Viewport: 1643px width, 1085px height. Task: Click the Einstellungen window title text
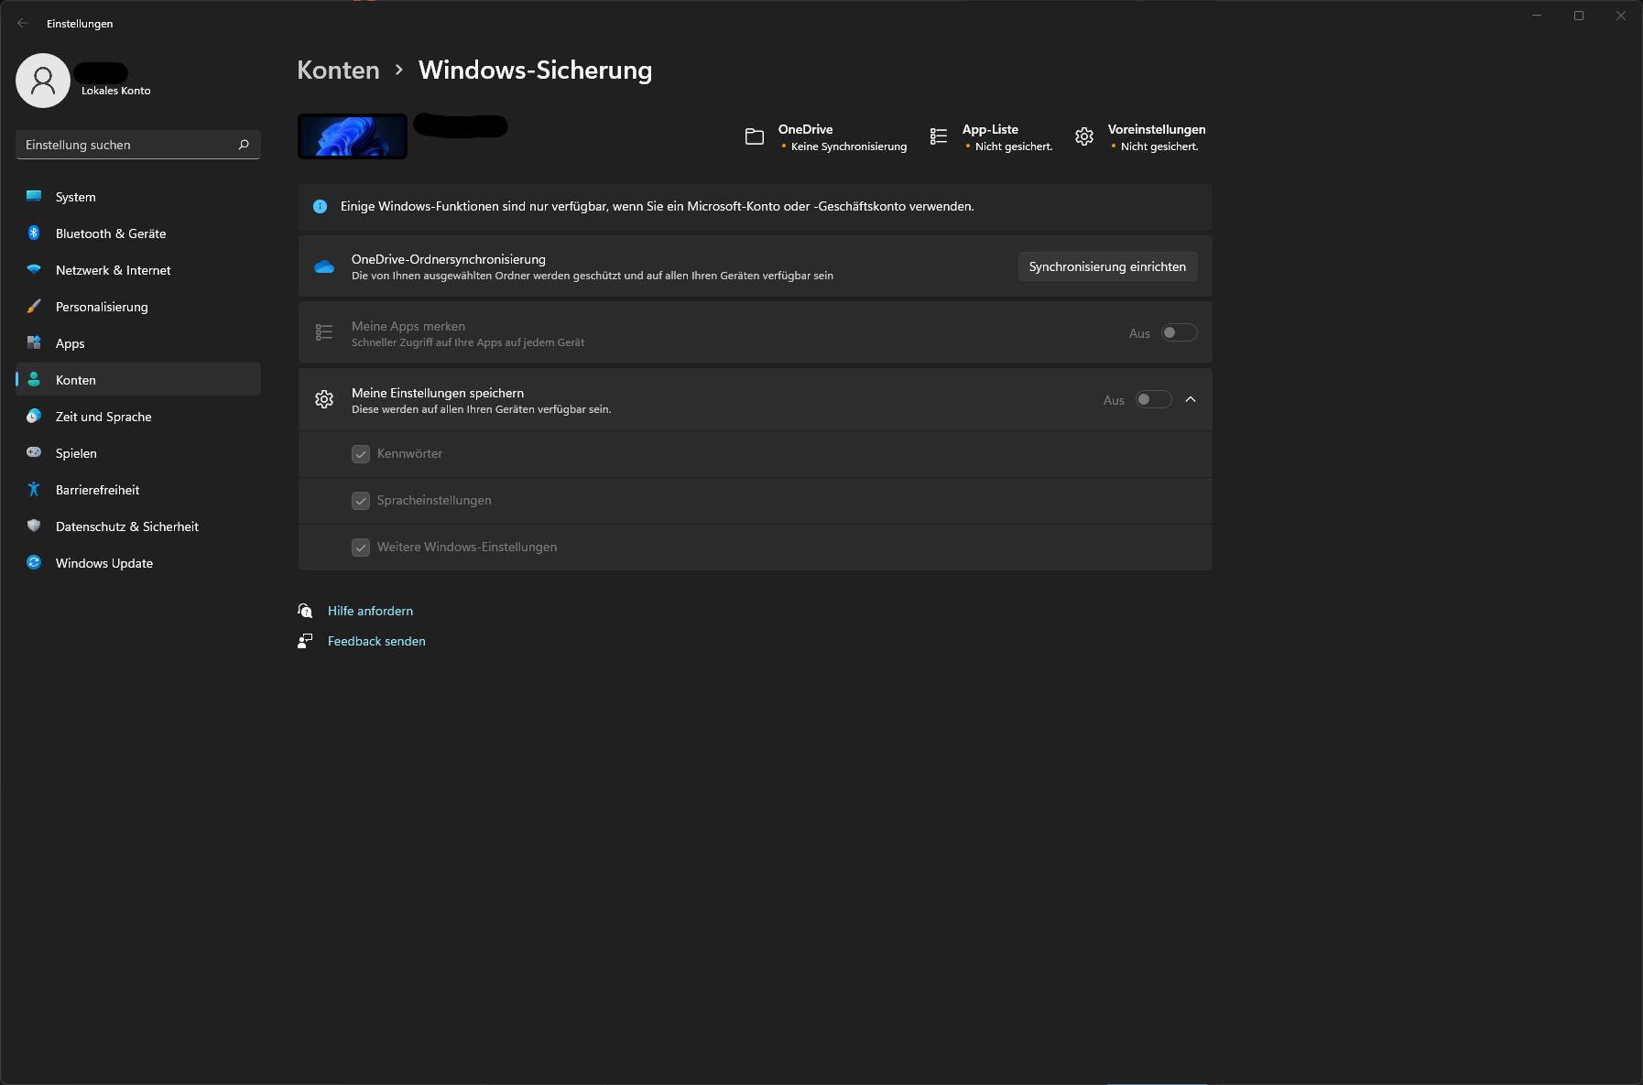tap(80, 24)
